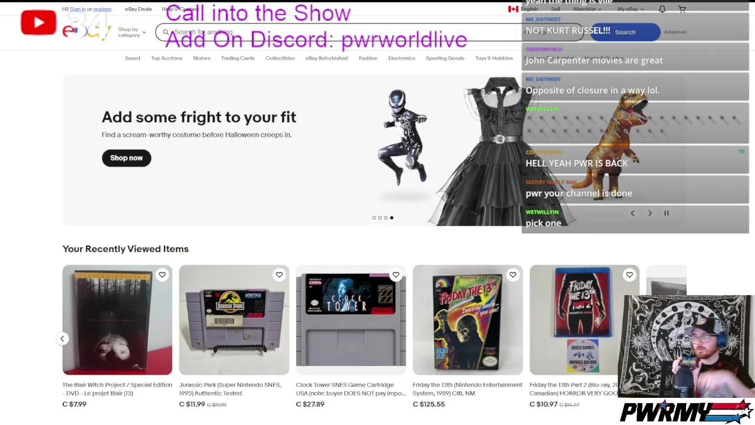
Task: Open Friday the 13th NES box thumbnail
Action: point(468,320)
